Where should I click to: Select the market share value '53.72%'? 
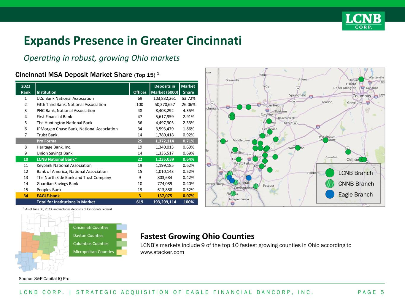tap(189, 99)
